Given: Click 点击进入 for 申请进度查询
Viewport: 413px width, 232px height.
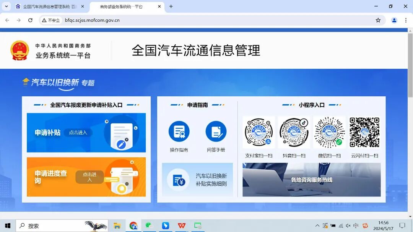Looking at the screenshot, I should point(89,177).
